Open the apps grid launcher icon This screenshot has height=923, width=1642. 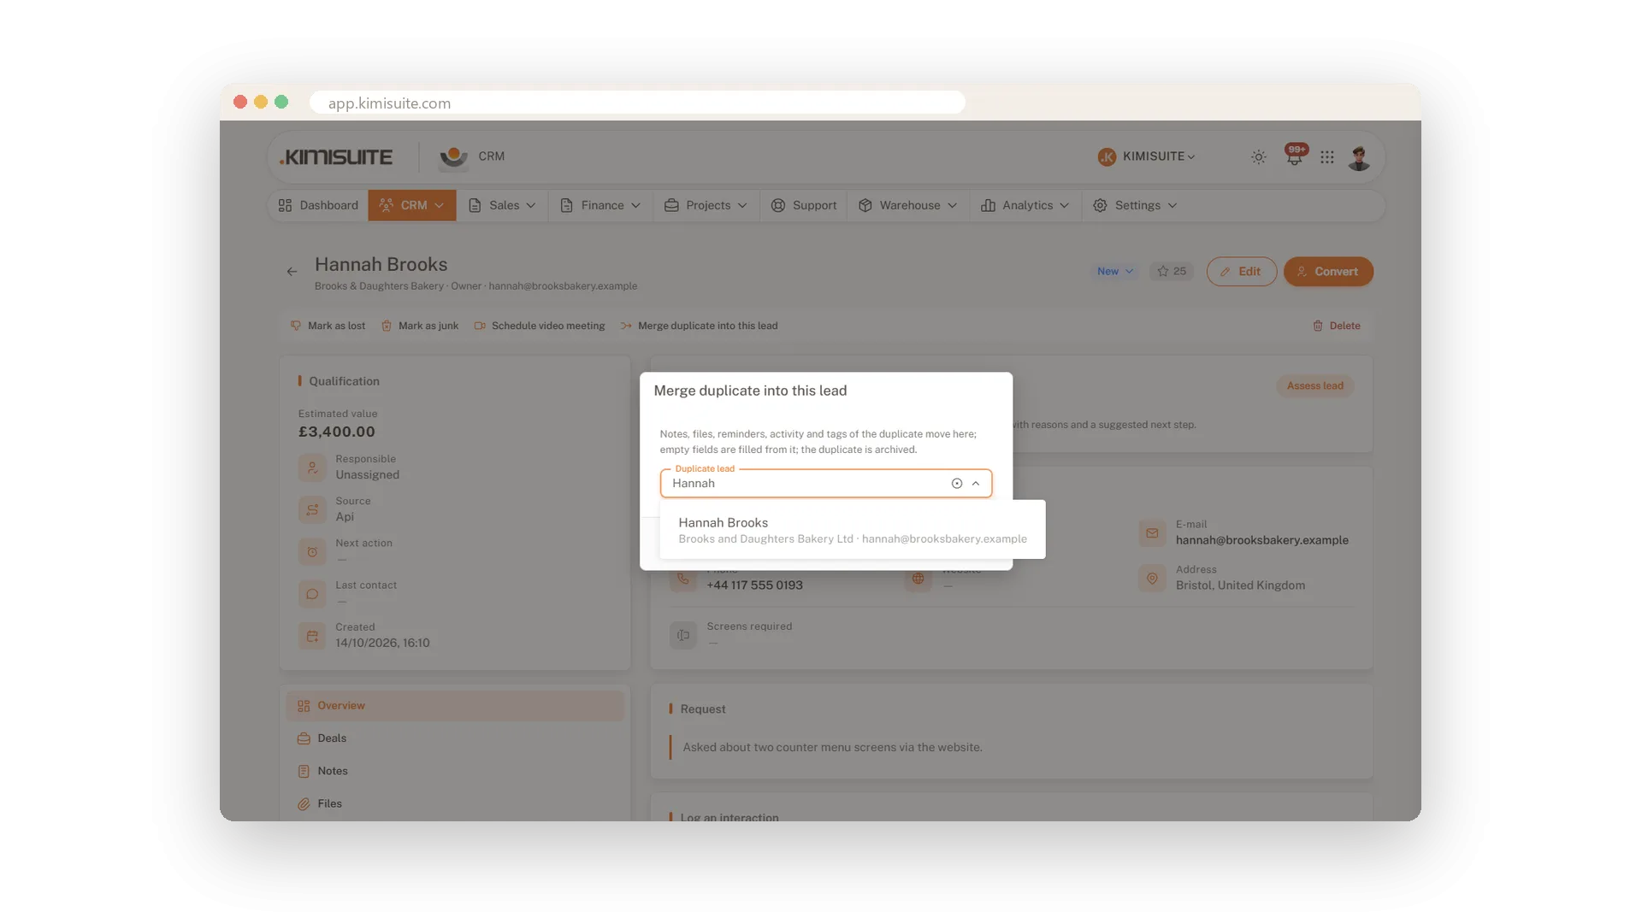pyautogui.click(x=1326, y=157)
